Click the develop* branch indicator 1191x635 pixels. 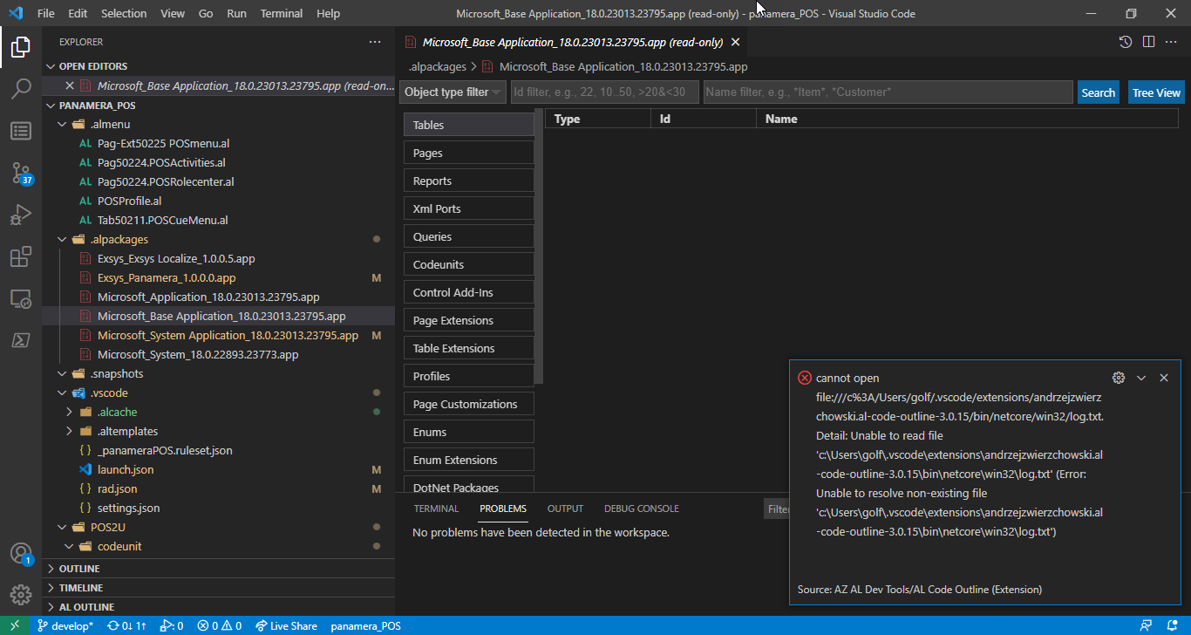[x=65, y=625]
